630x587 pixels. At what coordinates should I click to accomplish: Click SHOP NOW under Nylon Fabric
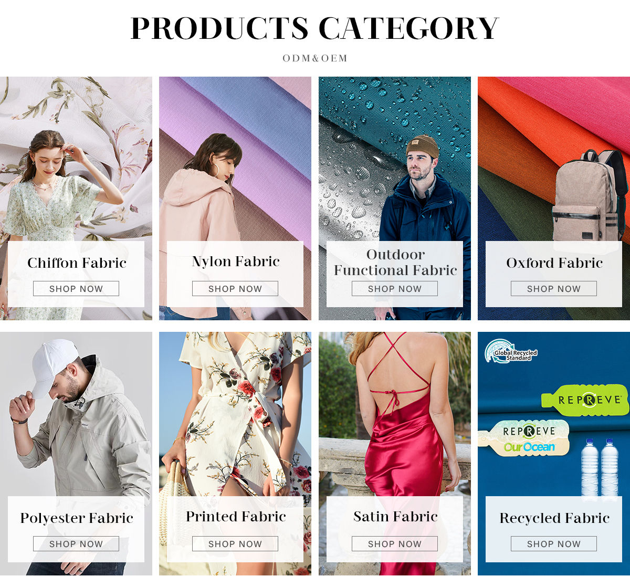235,289
